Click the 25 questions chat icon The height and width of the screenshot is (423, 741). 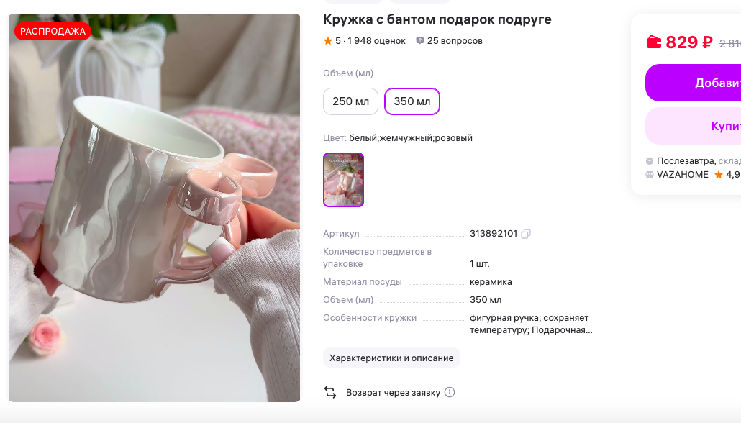419,41
